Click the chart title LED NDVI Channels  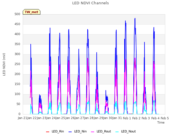[90, 3]
